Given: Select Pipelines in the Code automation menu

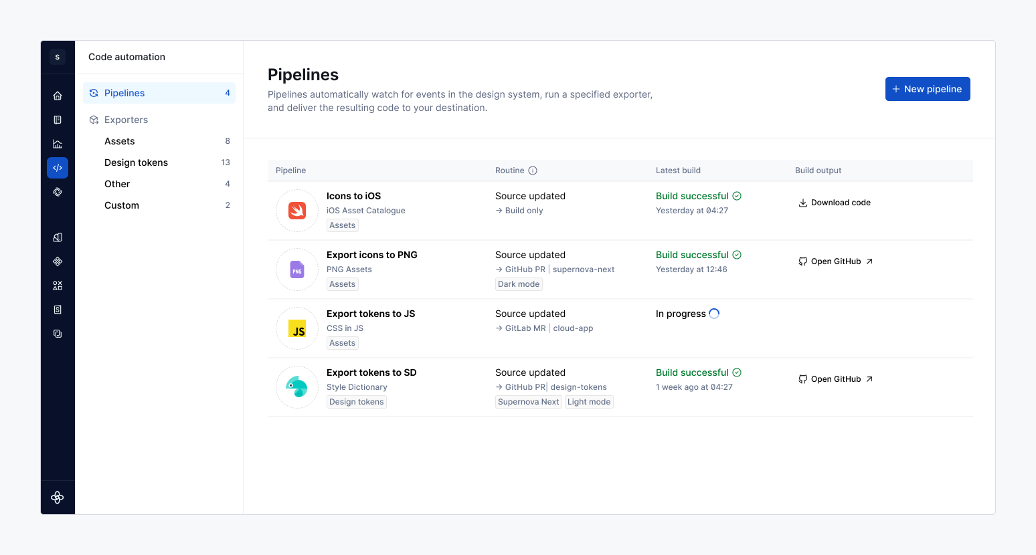Looking at the screenshot, I should pyautogui.click(x=124, y=93).
